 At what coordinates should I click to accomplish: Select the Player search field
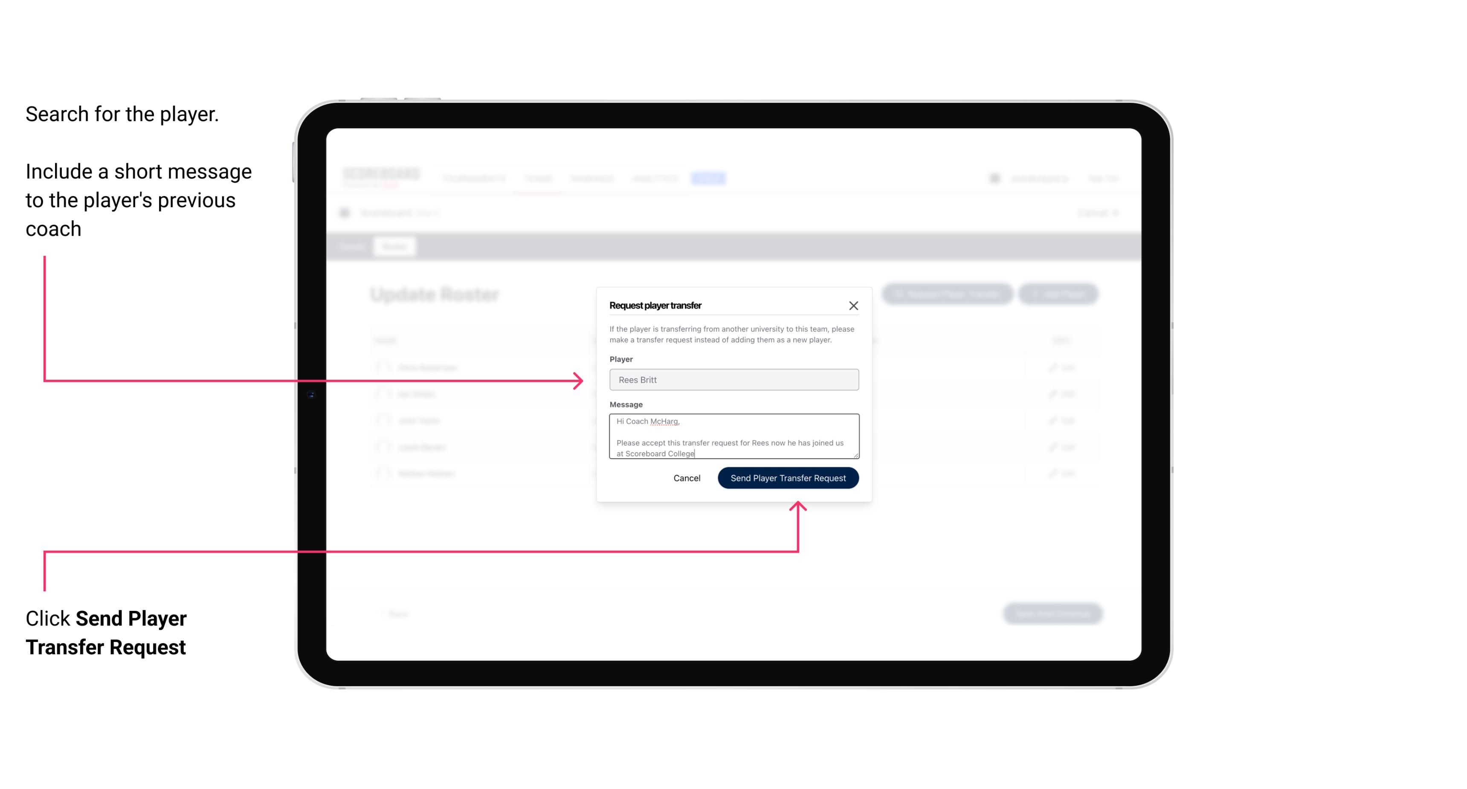click(732, 380)
